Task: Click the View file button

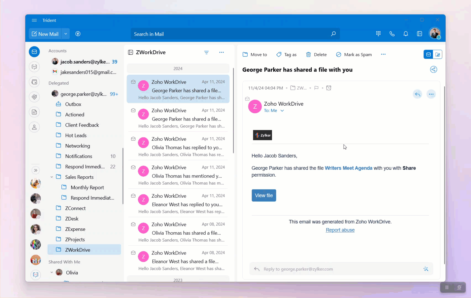Action: 264,195
